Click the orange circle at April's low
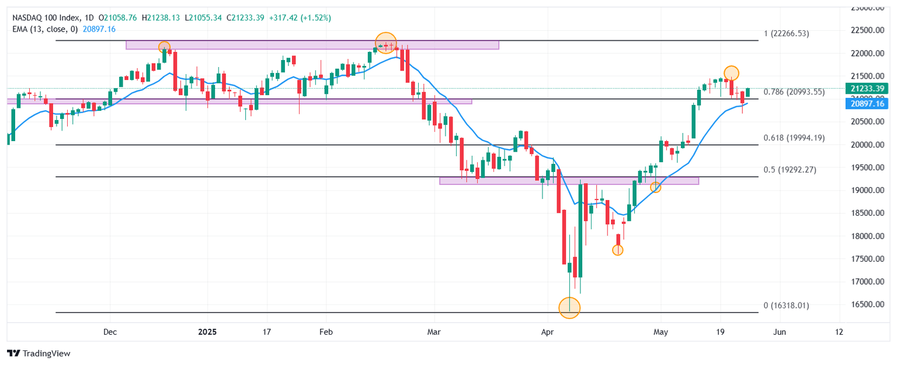The image size is (897, 365). (x=569, y=307)
